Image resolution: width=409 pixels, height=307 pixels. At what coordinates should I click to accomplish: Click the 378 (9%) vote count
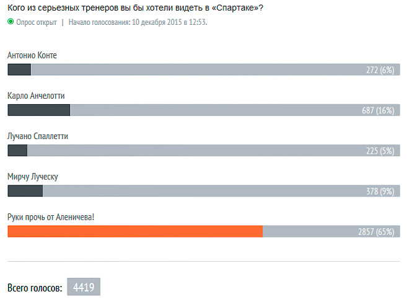380,192
